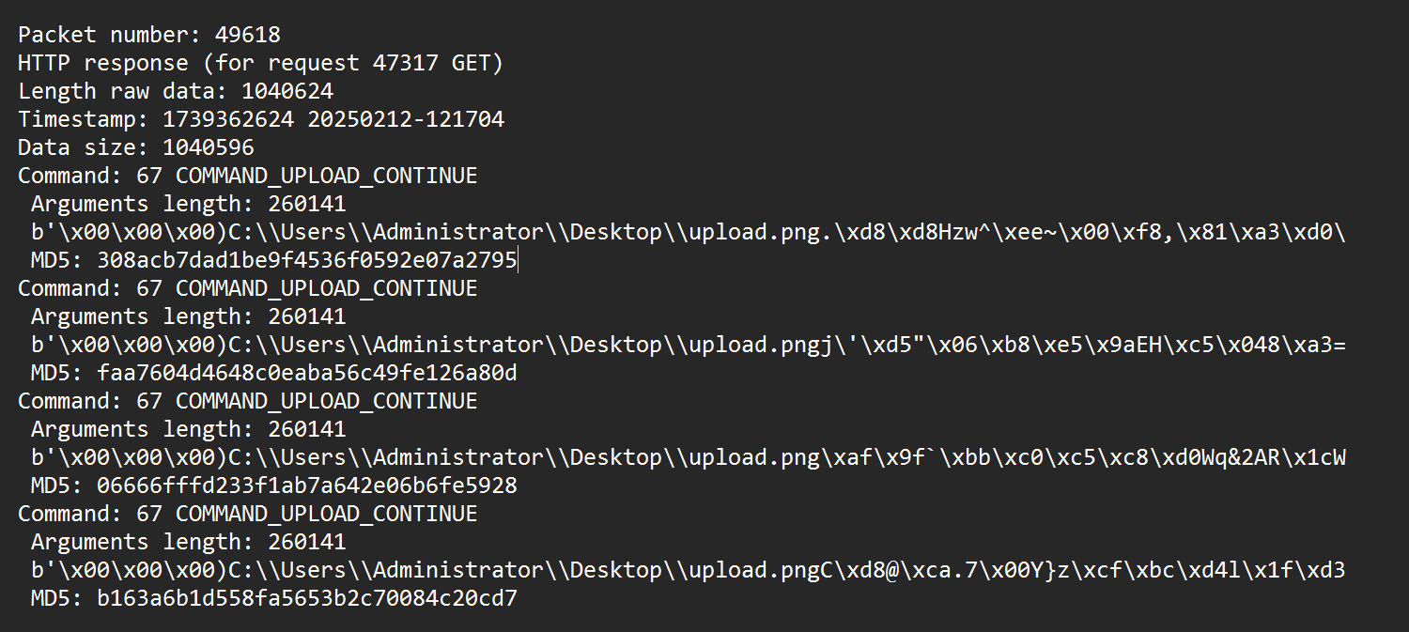Click the Data size 1040596 line
The image size is (1409, 632).
tap(136, 147)
